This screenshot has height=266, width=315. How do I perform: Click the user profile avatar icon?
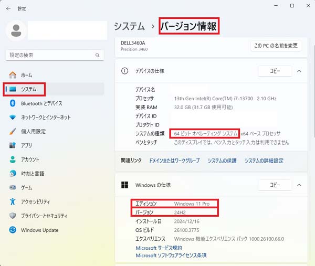pos(16,30)
